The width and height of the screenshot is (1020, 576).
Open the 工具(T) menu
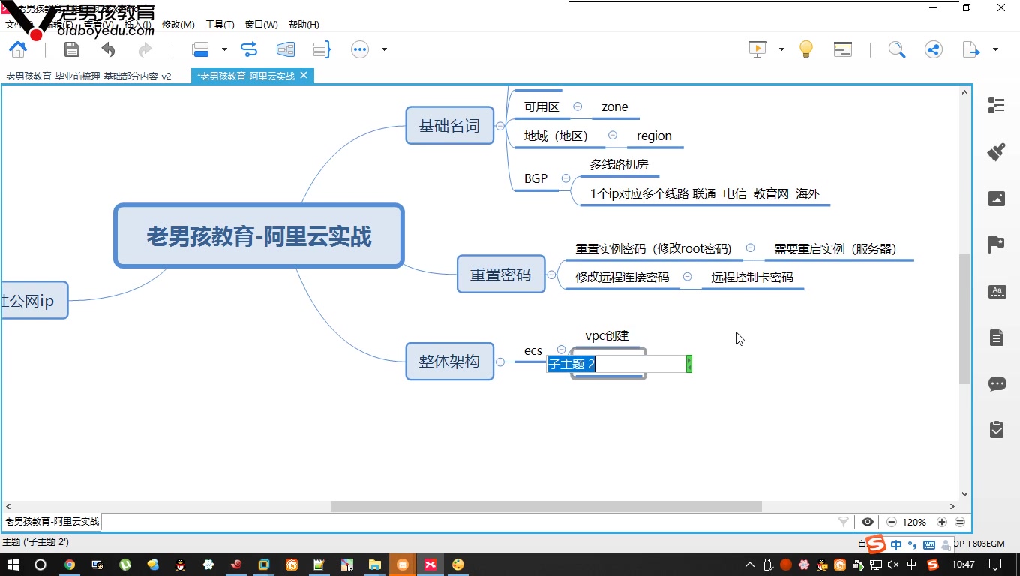coord(220,25)
